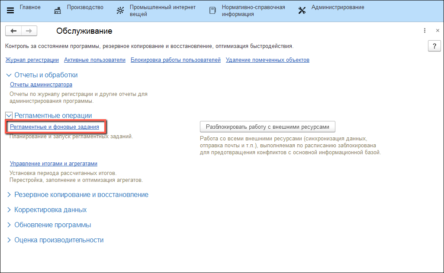444x273 pixels.
Task: Open Журнал регистрации link
Action: coord(32,60)
